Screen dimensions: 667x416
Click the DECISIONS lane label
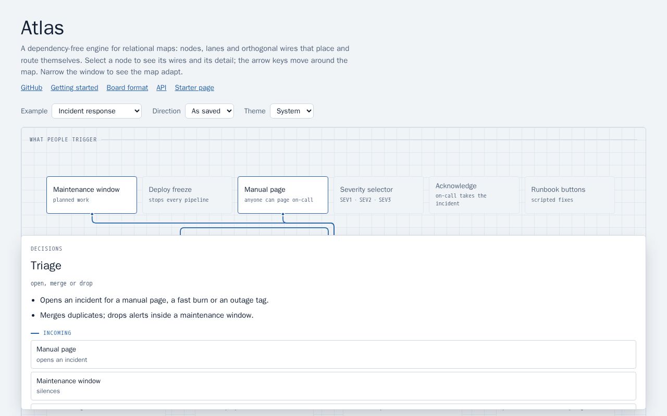pos(46,249)
